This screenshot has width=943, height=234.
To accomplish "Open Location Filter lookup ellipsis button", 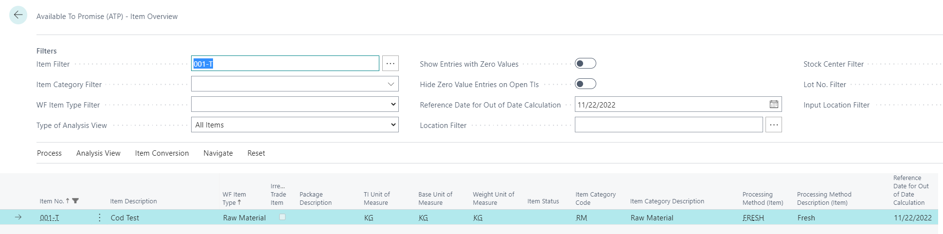I will coord(774,125).
